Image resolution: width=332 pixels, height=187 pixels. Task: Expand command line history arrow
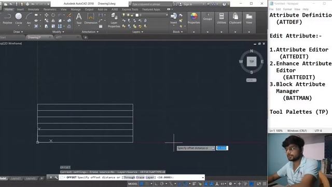pos(203,178)
